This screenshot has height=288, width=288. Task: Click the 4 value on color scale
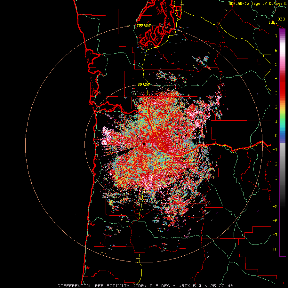click(276, 79)
